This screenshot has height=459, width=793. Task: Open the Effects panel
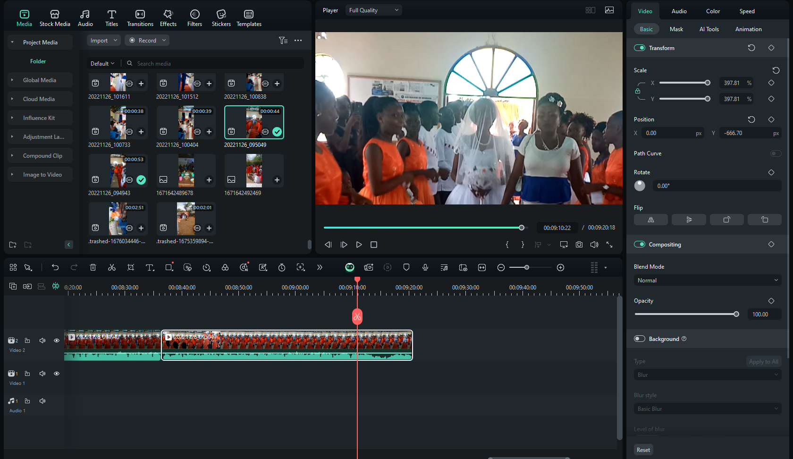(x=168, y=17)
